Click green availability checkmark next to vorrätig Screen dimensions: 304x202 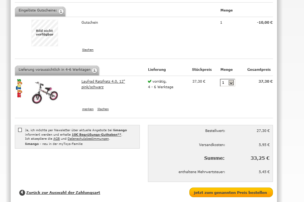pos(149,81)
